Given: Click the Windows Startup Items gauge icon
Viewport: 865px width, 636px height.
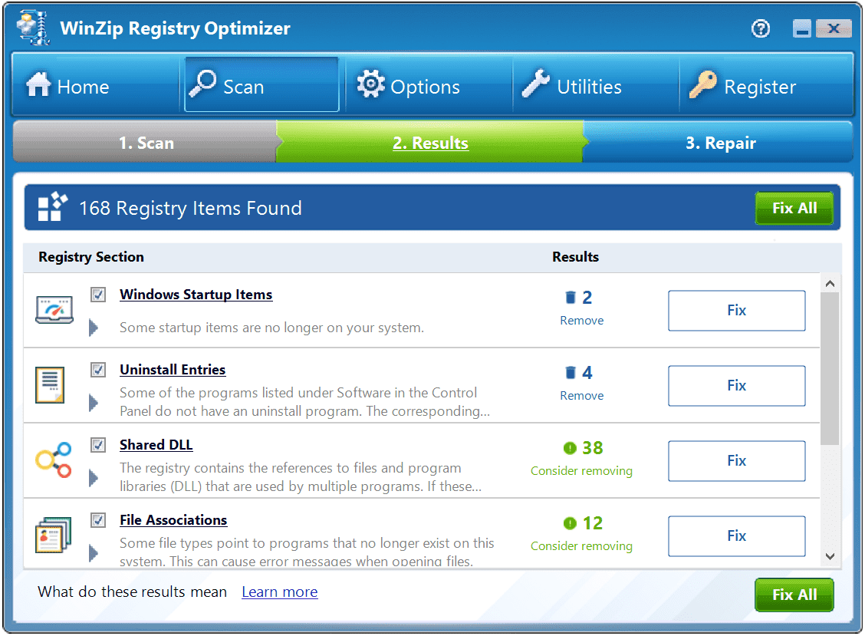Looking at the screenshot, I should coord(54,310).
